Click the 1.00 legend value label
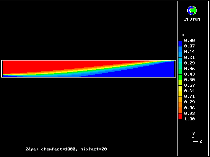 click(189, 119)
